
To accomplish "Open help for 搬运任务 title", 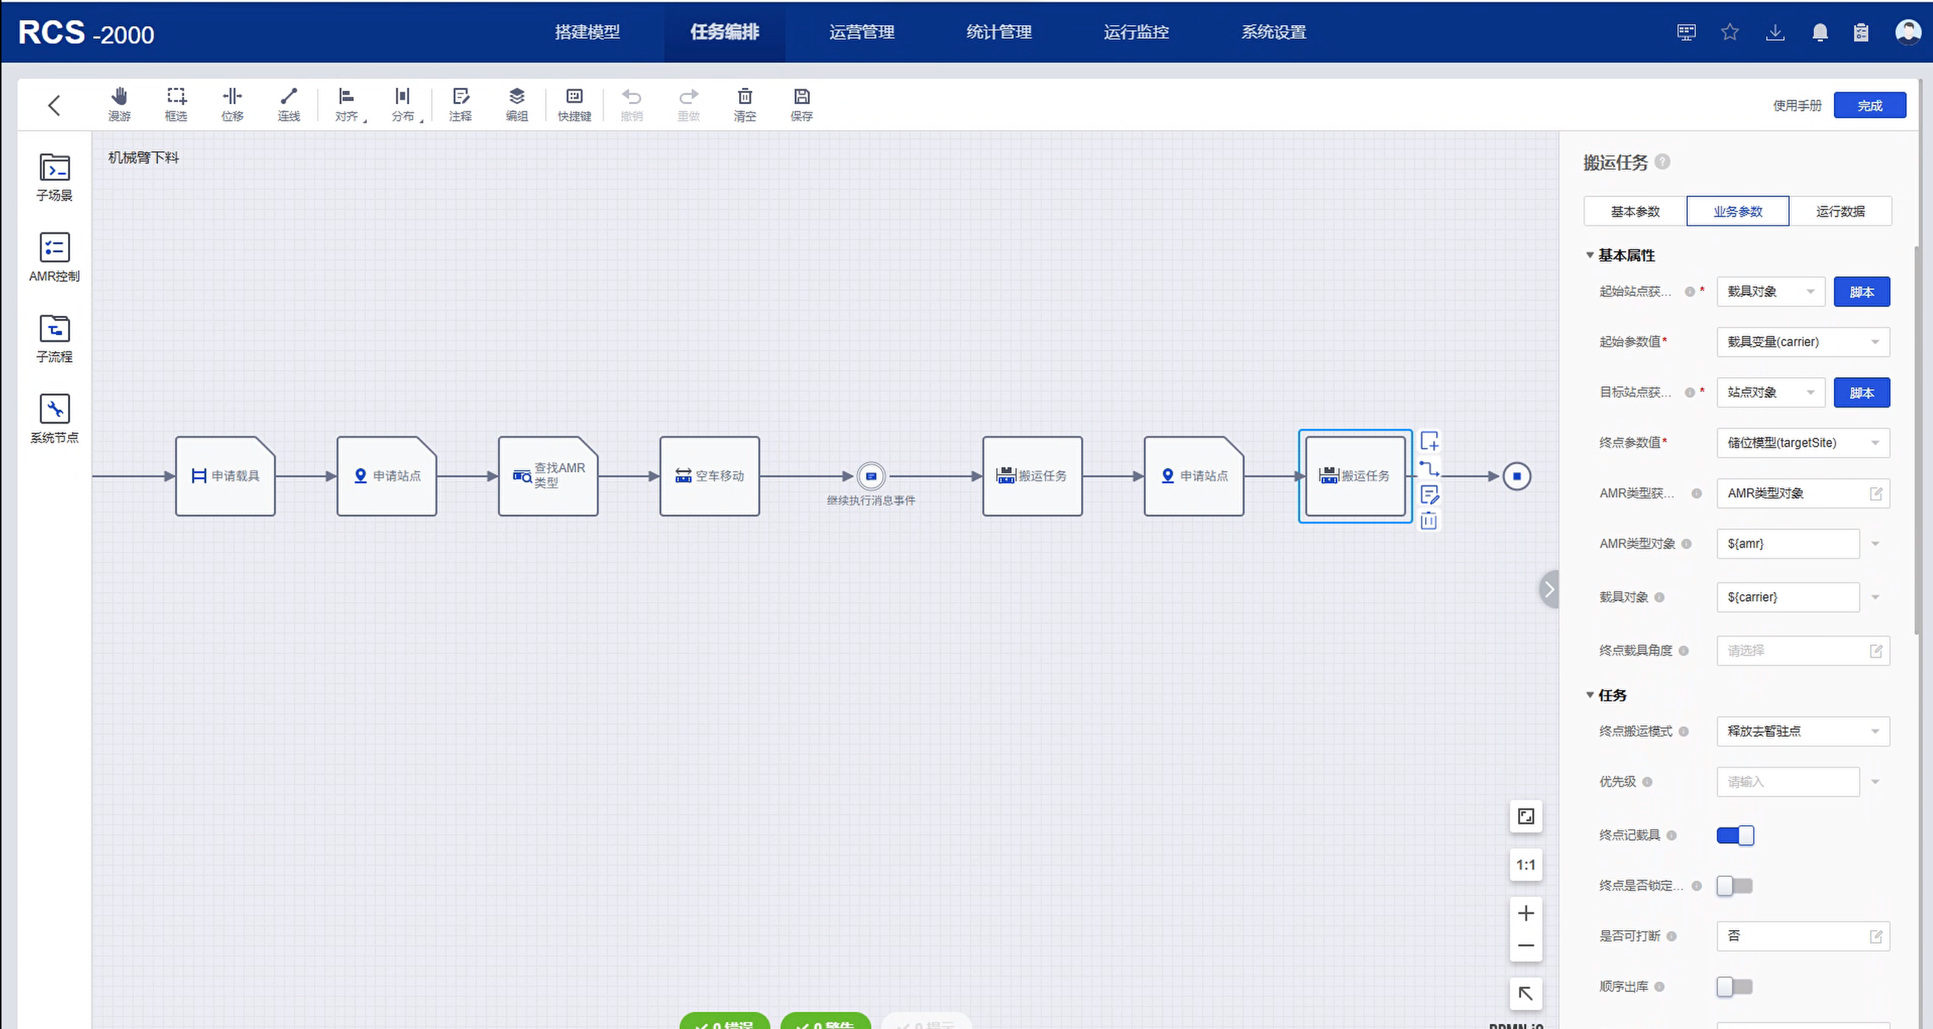I will coord(1663,162).
